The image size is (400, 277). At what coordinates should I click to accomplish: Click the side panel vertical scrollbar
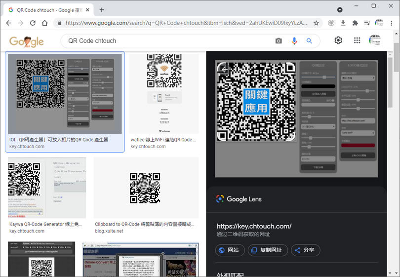pyautogui.click(x=390, y=82)
